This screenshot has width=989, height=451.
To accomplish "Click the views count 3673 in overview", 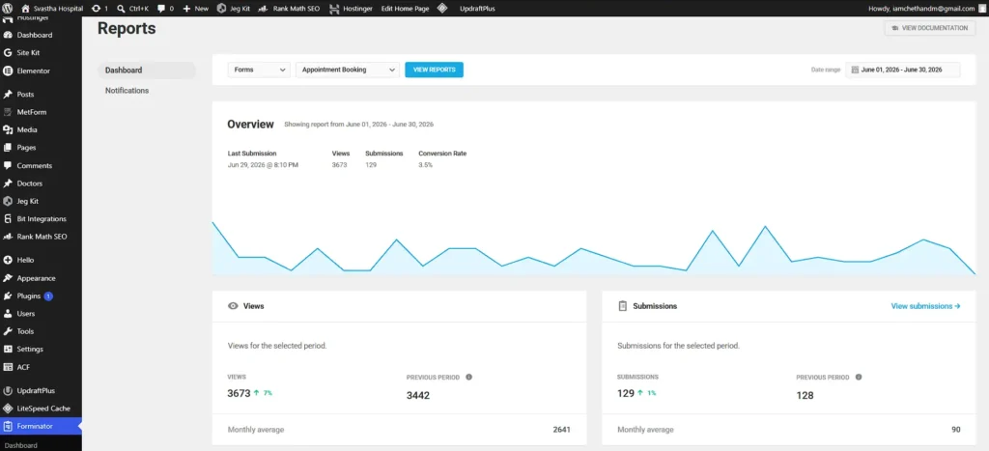I will tap(339, 165).
